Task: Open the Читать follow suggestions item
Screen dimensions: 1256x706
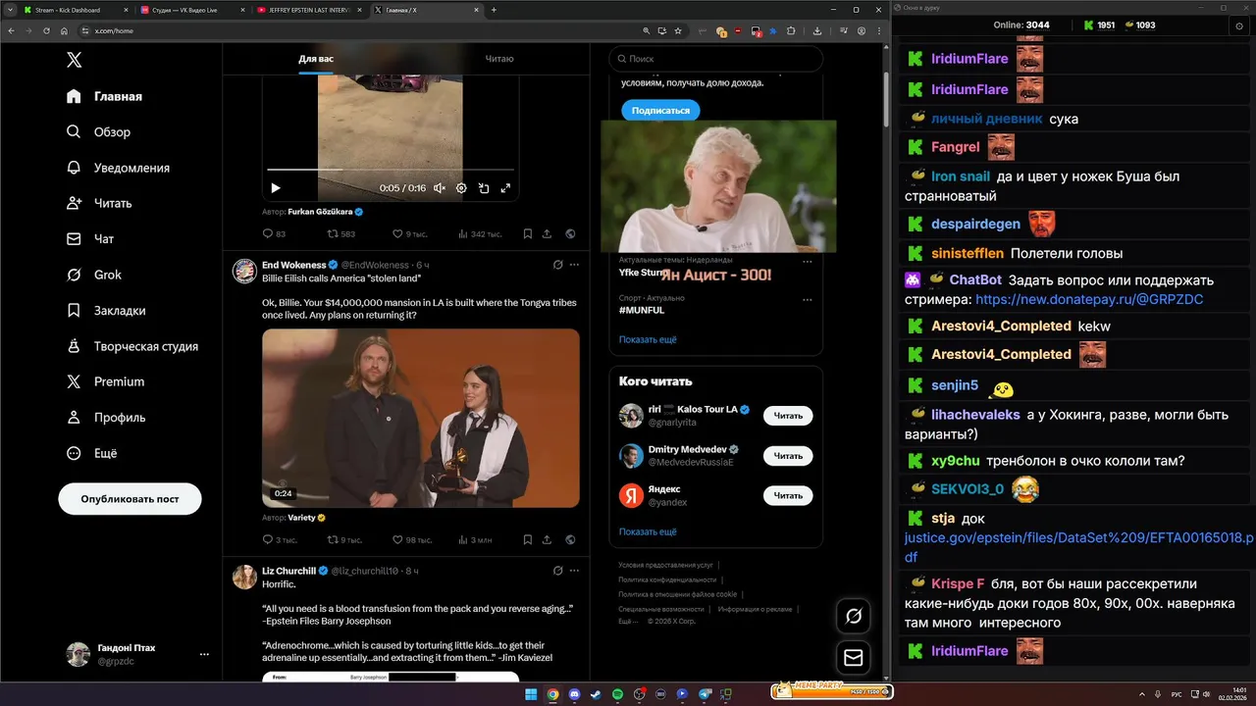Action: point(98,203)
